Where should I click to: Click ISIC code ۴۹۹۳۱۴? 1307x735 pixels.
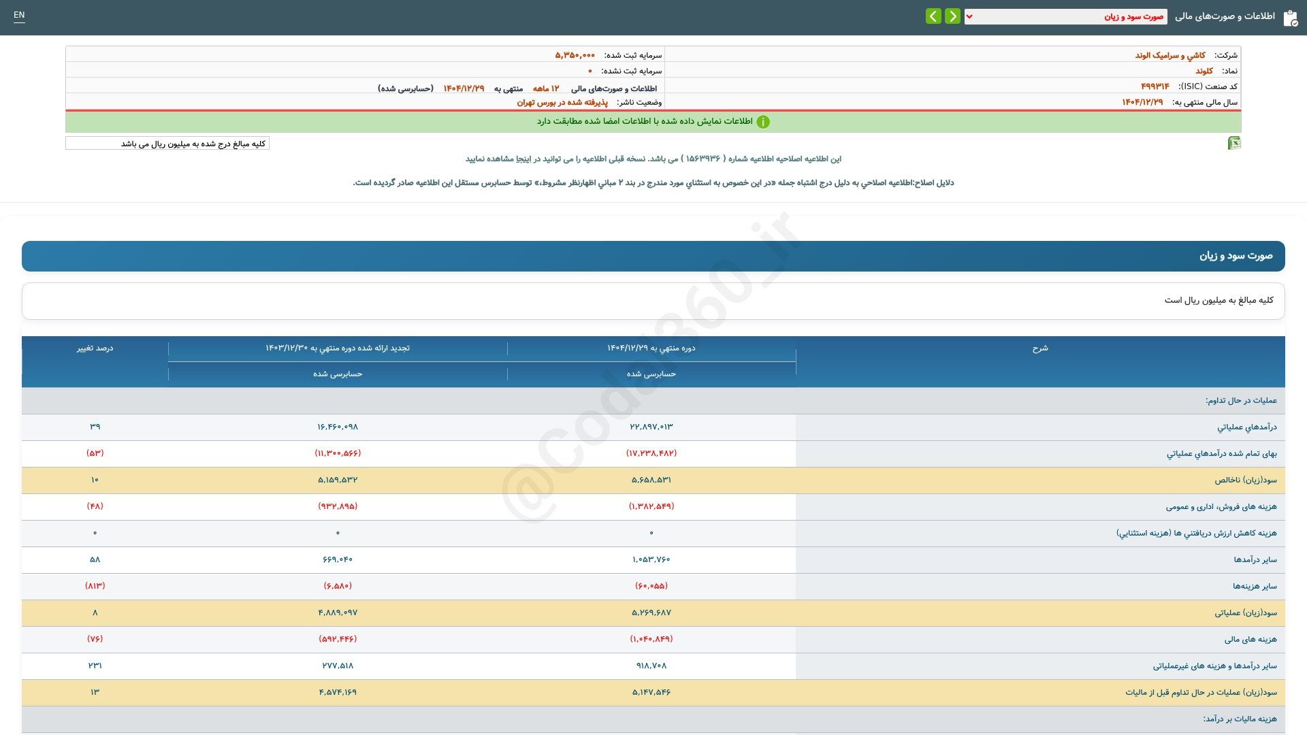pos(1155,86)
